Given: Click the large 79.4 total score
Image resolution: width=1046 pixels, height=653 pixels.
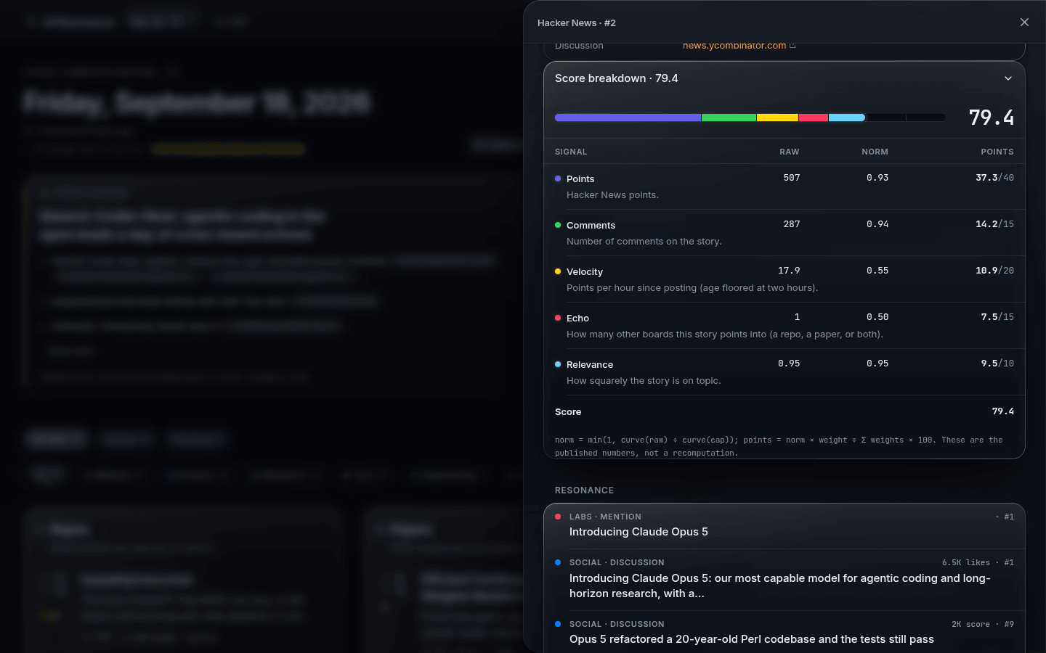Looking at the screenshot, I should [992, 118].
